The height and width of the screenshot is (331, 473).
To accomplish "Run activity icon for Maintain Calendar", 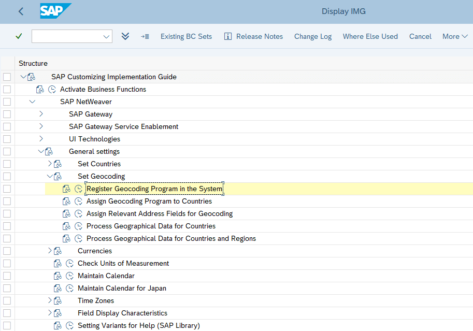I will [x=70, y=276].
